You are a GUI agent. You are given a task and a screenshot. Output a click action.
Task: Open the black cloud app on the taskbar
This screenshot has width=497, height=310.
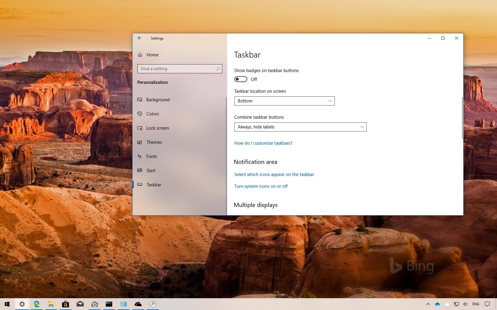[x=138, y=304]
